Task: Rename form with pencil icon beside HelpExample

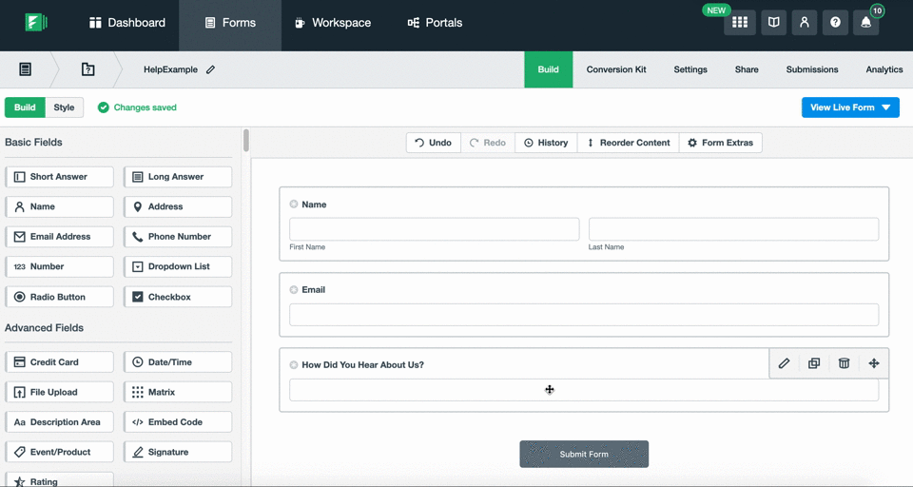Action: click(210, 69)
